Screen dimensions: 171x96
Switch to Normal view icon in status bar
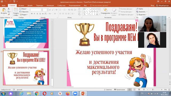130,90
